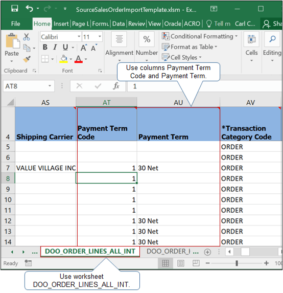This screenshot has width=283, height=293.
Task: Switch to Page Layout view icon
Action: [180, 263]
